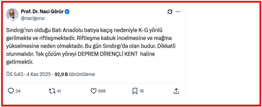Open the three-dot more options menu
The image size is (262, 107).
[178, 12]
